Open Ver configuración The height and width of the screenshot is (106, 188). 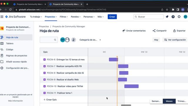click(x=175, y=40)
